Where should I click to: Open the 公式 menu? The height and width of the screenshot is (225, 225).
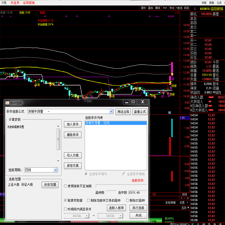[x=219, y=3]
